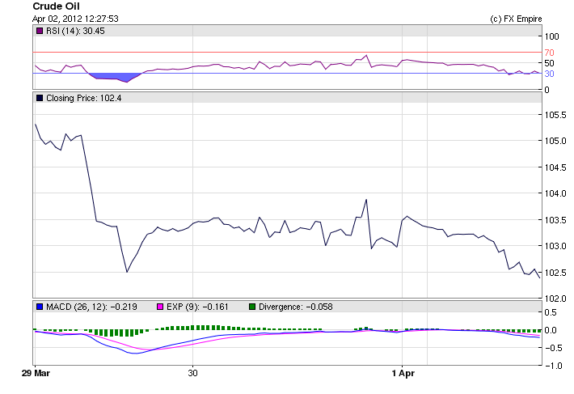This screenshot has height=394, width=574.
Task: Click the price spike peak near 103.9
Action: (366, 200)
